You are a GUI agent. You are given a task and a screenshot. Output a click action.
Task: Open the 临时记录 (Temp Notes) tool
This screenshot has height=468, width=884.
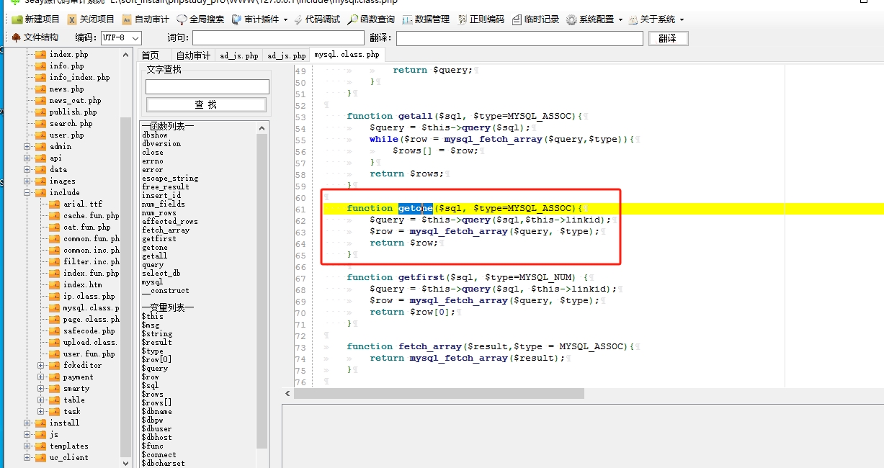click(535, 19)
